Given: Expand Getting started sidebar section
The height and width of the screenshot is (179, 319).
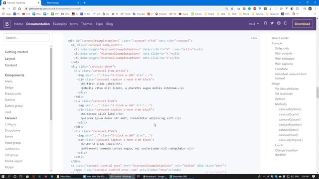Looking at the screenshot, I should (x=16, y=52).
